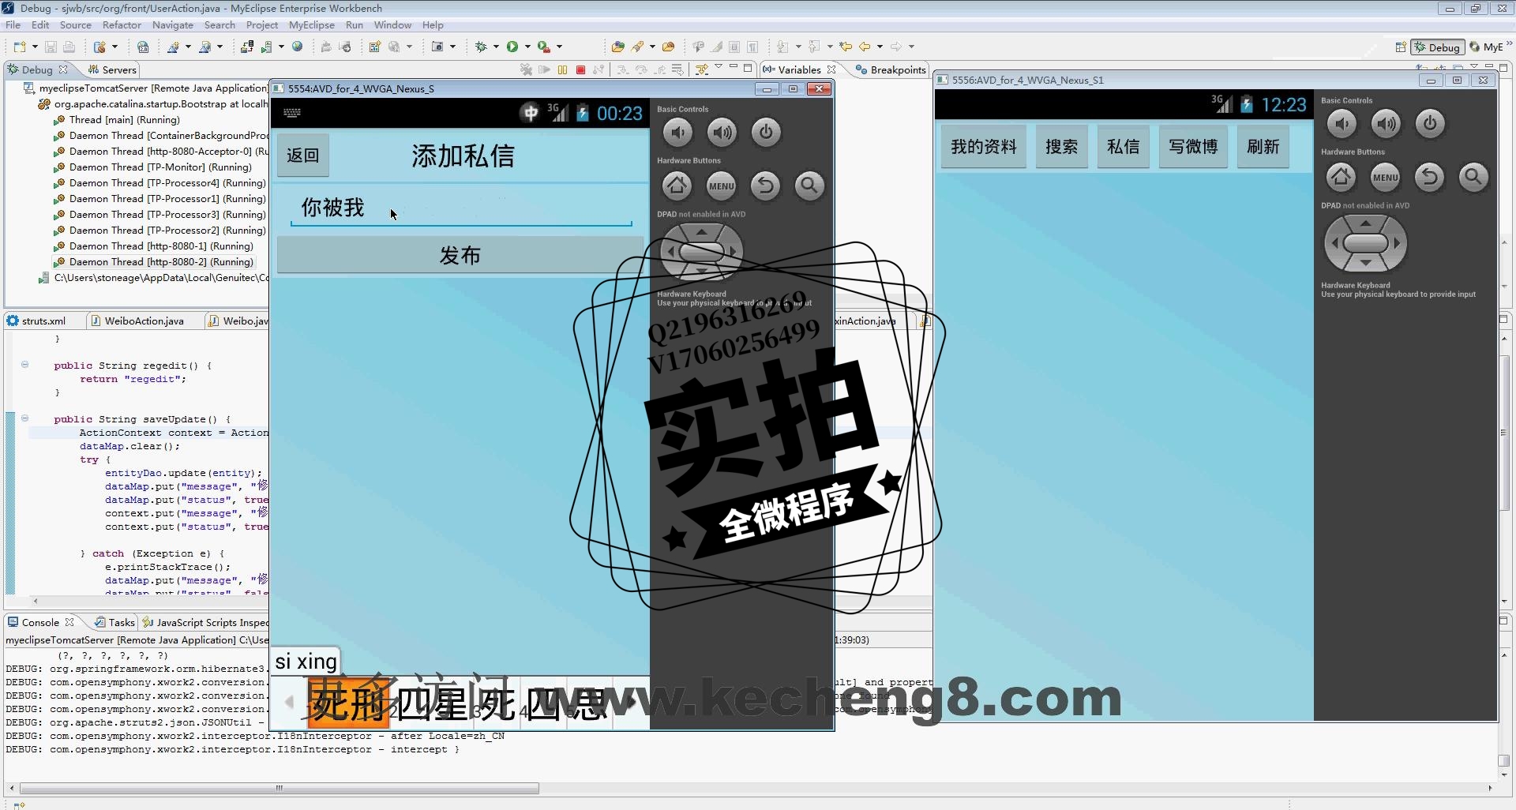Click volume down in emulator 5554
Screen dimensions: 1516x810
point(677,132)
